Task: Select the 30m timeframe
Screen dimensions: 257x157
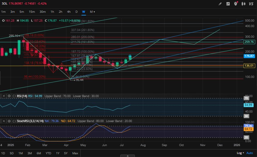Action: pos(43,12)
